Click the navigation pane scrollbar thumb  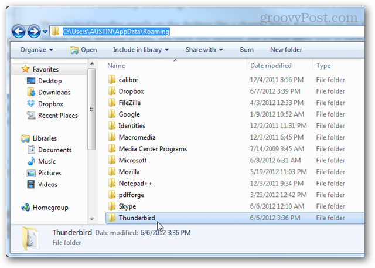point(92,109)
